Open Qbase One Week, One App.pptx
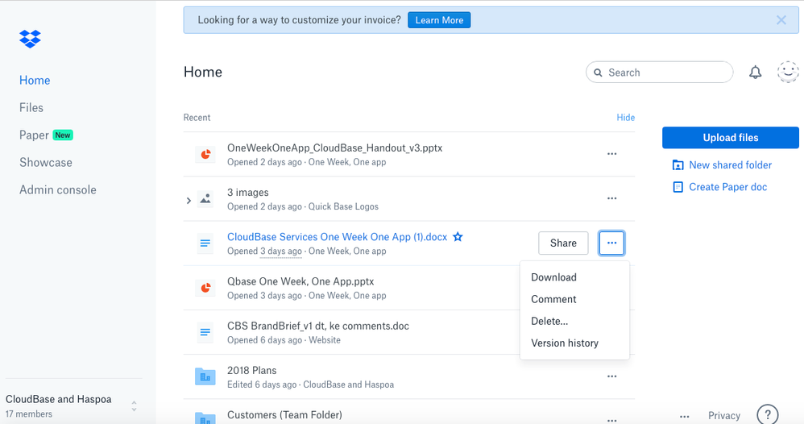The height and width of the screenshot is (424, 804). pos(300,281)
